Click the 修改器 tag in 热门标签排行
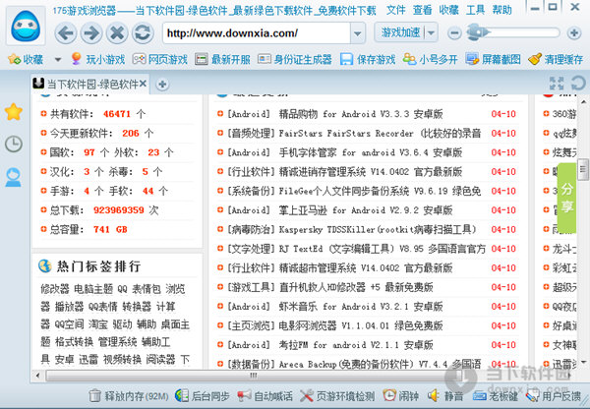 click(55, 289)
